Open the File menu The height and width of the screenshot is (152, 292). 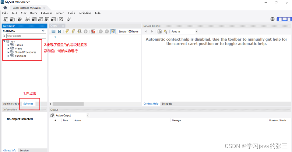5,13
